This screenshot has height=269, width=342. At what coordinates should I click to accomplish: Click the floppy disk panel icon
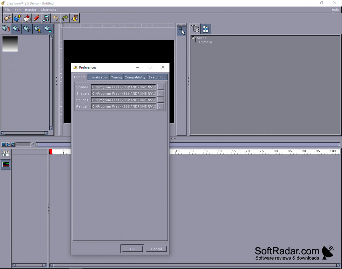coord(206,29)
